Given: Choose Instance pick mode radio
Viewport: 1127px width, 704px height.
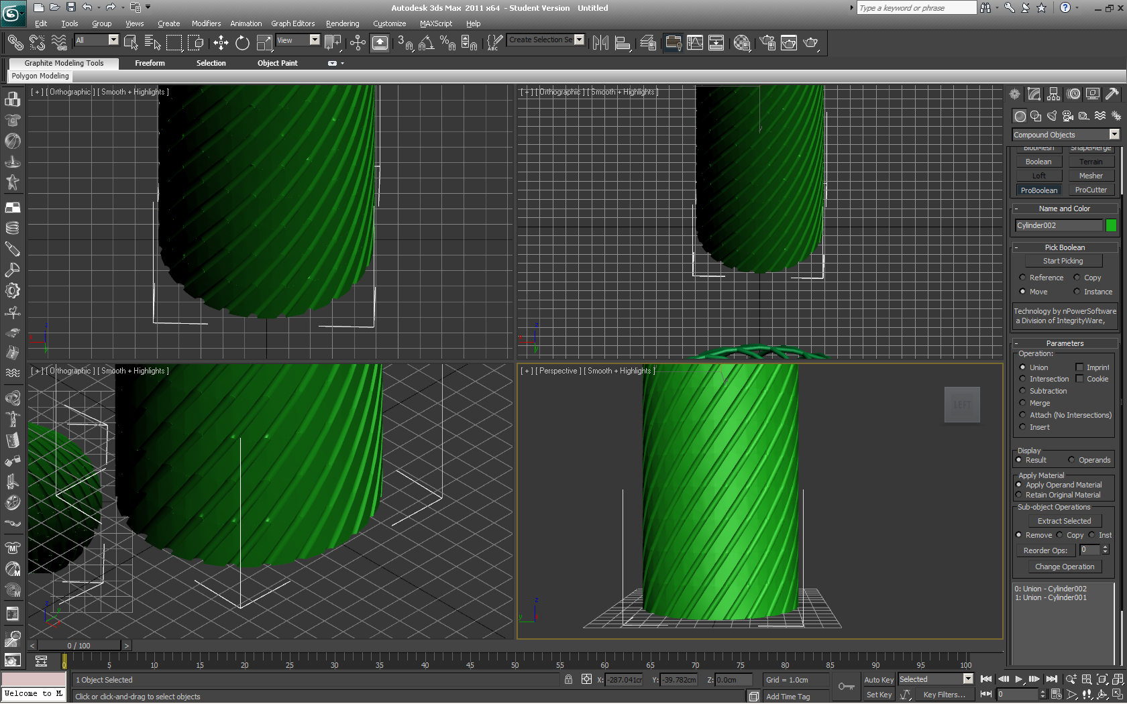Looking at the screenshot, I should [1077, 292].
